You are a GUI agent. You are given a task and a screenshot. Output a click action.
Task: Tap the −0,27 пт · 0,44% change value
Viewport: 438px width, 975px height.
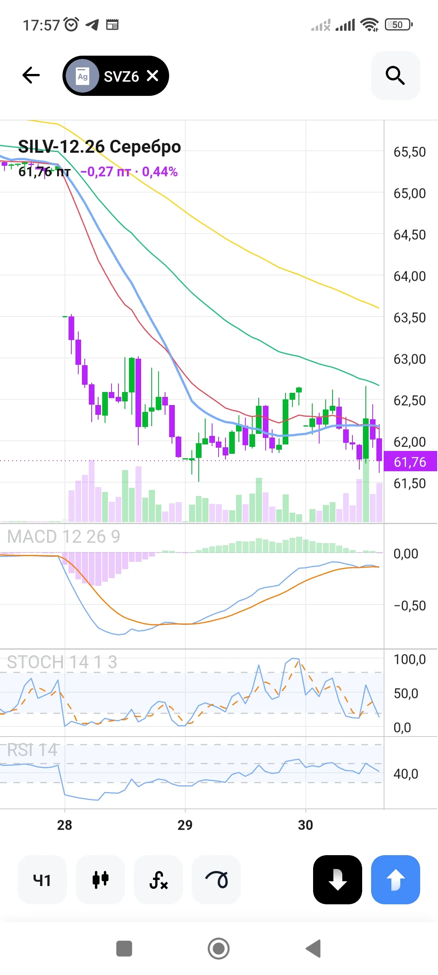[x=129, y=172]
